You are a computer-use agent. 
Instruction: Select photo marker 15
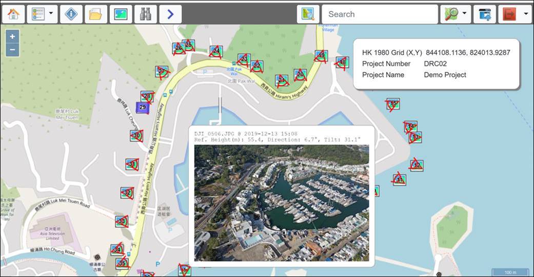(393, 103)
